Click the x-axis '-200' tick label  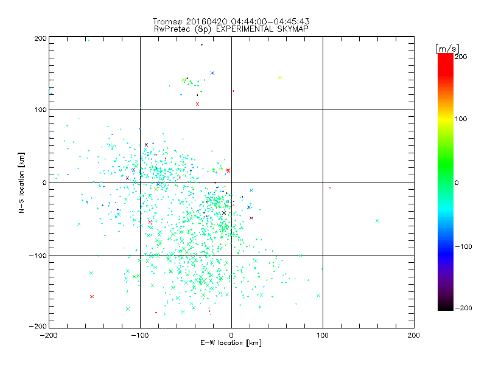click(x=49, y=335)
